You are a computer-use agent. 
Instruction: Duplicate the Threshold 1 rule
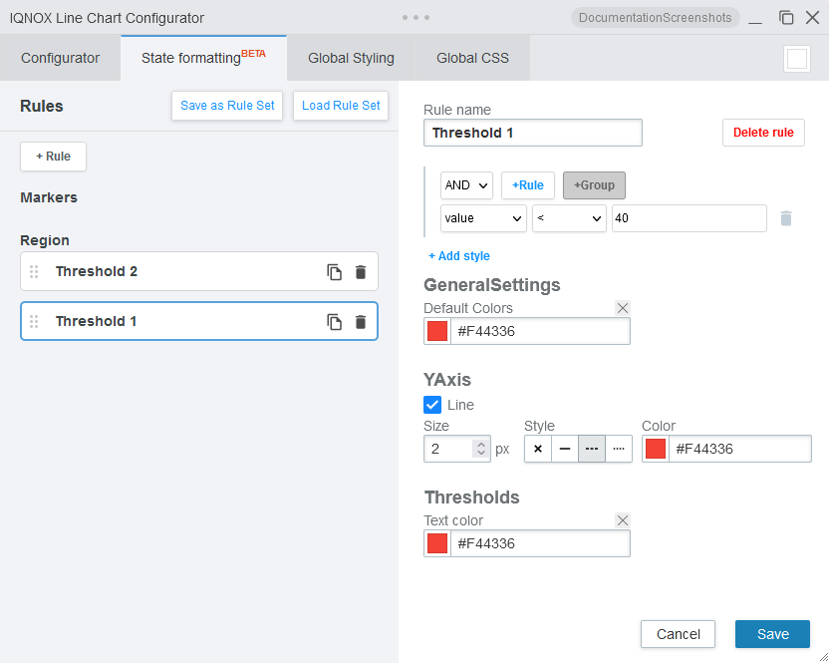click(335, 322)
